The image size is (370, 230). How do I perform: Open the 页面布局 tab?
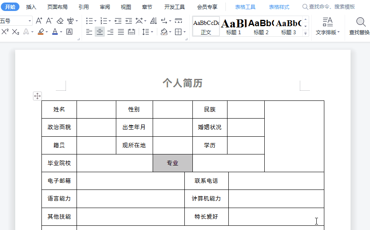pyautogui.click(x=58, y=7)
